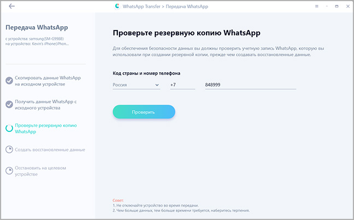This screenshot has width=354, height=220.
Task: Minimize the WhatsApp Transfer window
Action: pyautogui.click(x=327, y=7)
